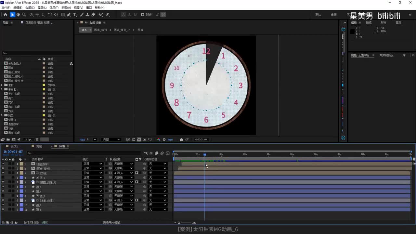Select the Pen tool
This screenshot has height=234, width=416.
coord(69,15)
